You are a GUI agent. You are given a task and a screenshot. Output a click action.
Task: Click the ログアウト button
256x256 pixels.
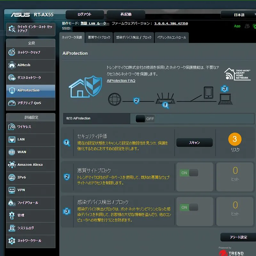(x=84, y=14)
